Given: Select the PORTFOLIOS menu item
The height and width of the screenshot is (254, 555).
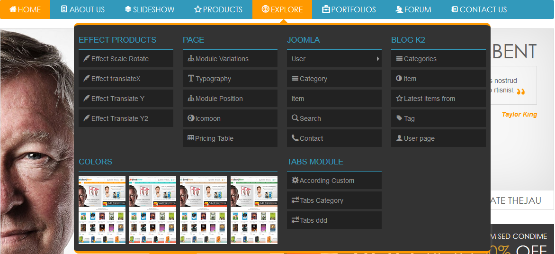Looking at the screenshot, I should 349,9.
